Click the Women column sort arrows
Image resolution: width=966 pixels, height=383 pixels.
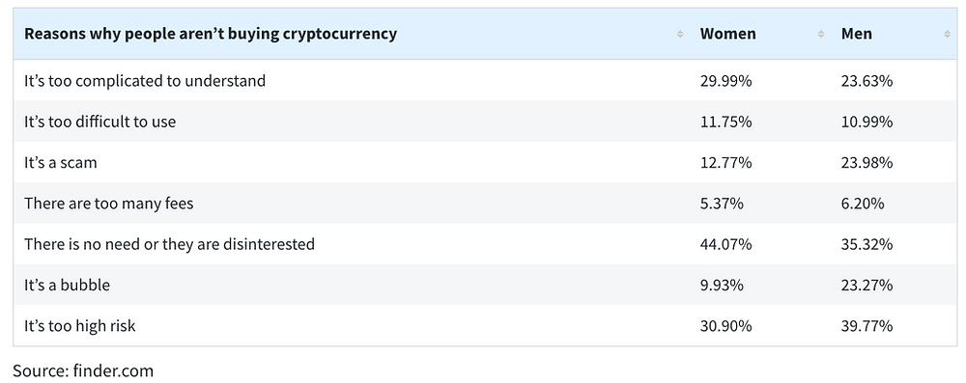[820, 35]
